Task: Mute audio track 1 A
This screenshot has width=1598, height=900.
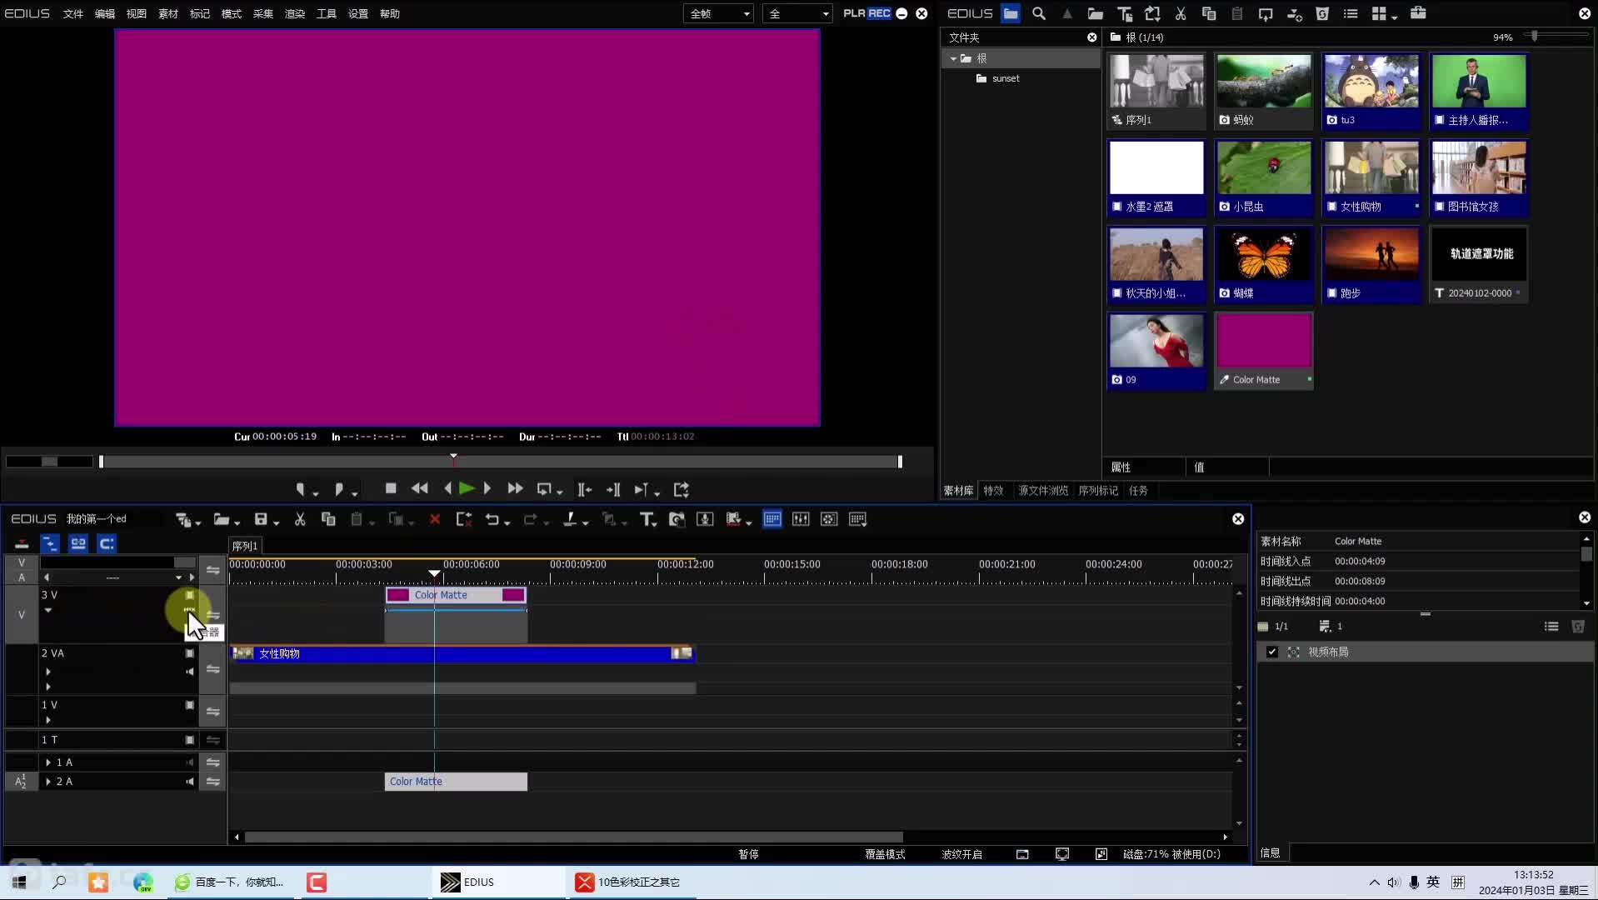Action: click(190, 762)
